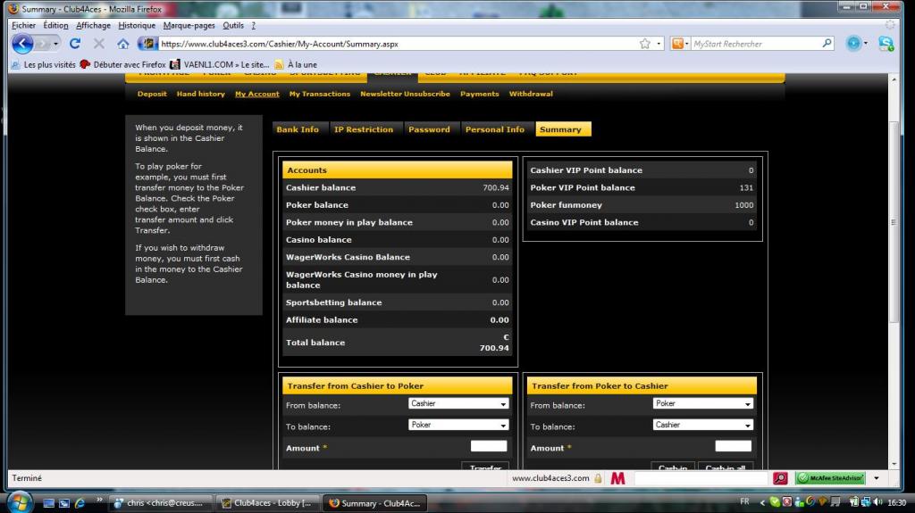Click the McAfee status bar search field

click(701, 478)
